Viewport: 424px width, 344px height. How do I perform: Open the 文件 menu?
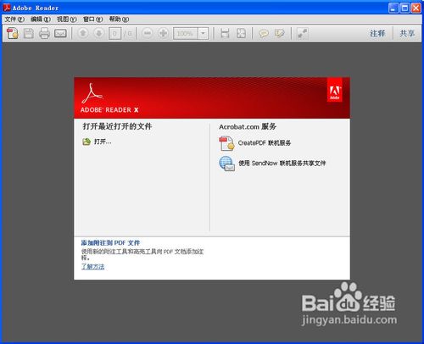pyautogui.click(x=14, y=19)
